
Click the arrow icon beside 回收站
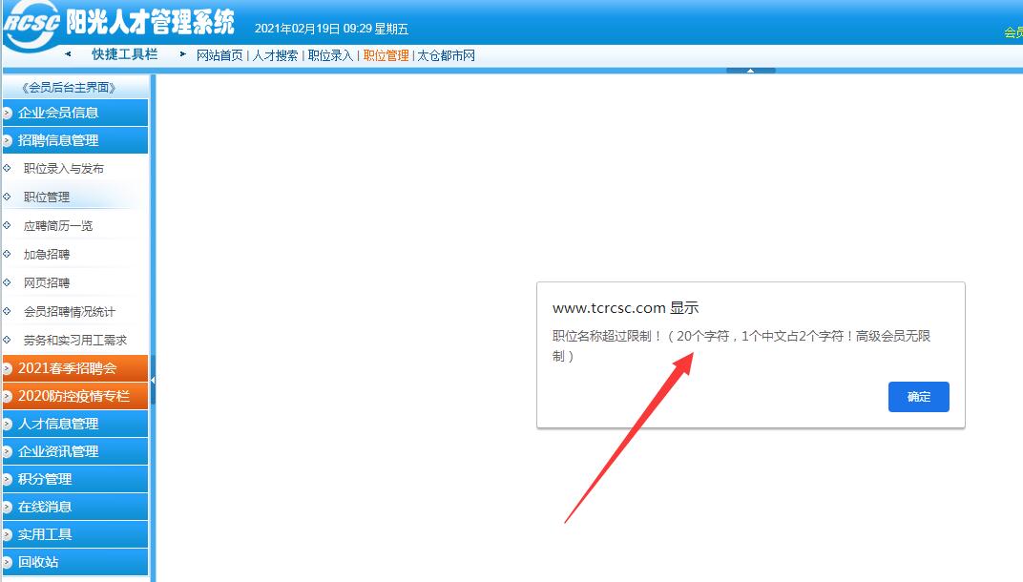click(x=10, y=561)
